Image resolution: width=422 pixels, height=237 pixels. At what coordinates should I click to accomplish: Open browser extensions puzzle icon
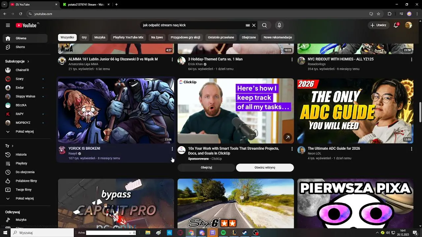pyautogui.click(x=389, y=14)
